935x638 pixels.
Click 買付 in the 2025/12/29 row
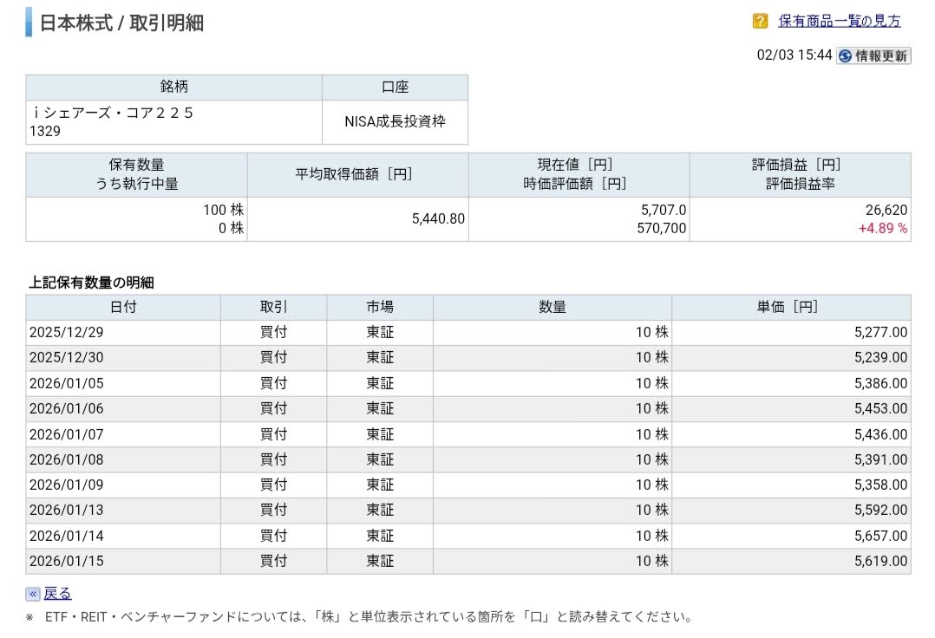coord(274,332)
